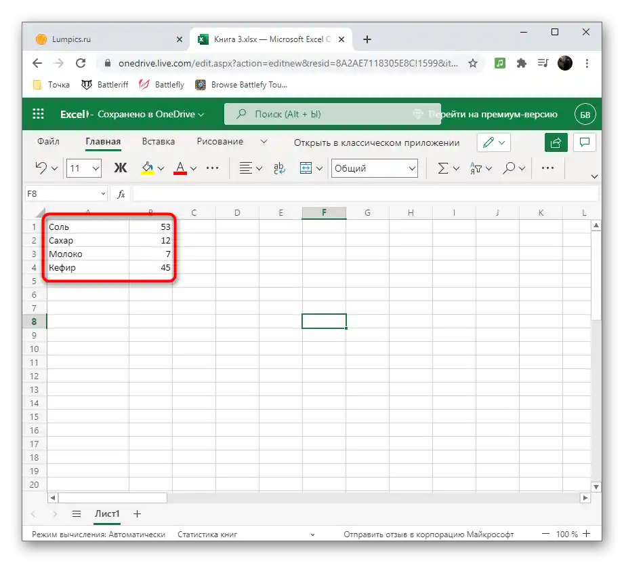This screenshot has height=563, width=624.
Task: Click the Undo arrow icon
Action: (x=41, y=168)
